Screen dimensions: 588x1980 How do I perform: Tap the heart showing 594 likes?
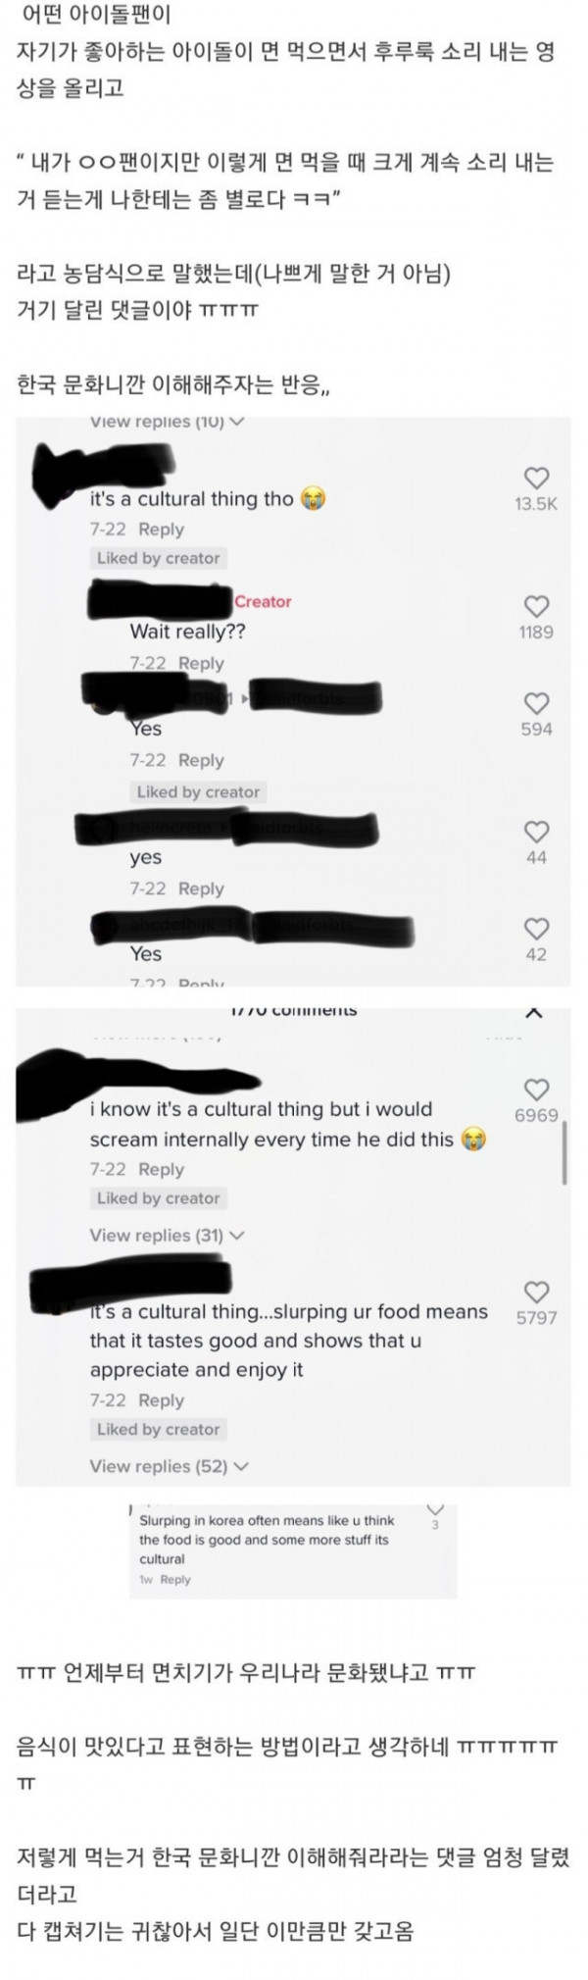(536, 703)
